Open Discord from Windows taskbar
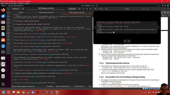Viewport: 170px width, 95px height. (x=33, y=92)
